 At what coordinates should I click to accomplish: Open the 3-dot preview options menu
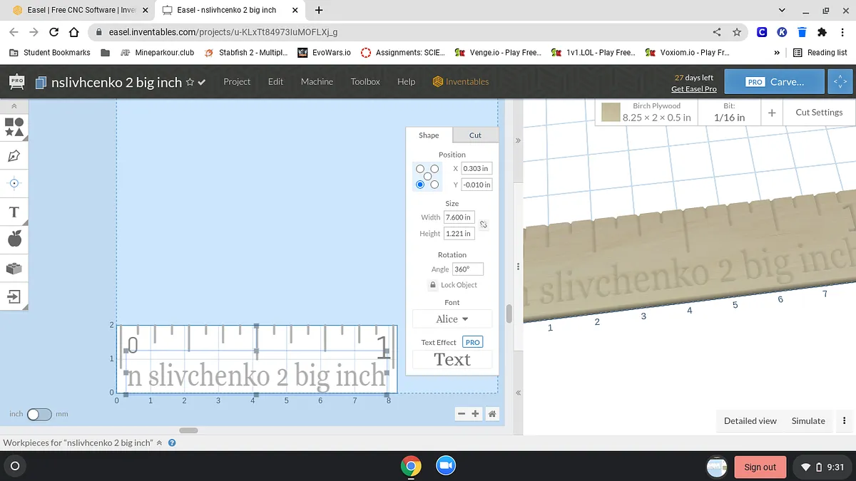coord(844,421)
